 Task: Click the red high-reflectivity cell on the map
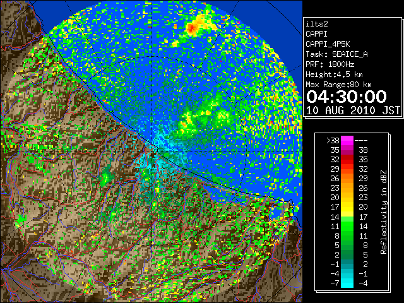coord(191,28)
